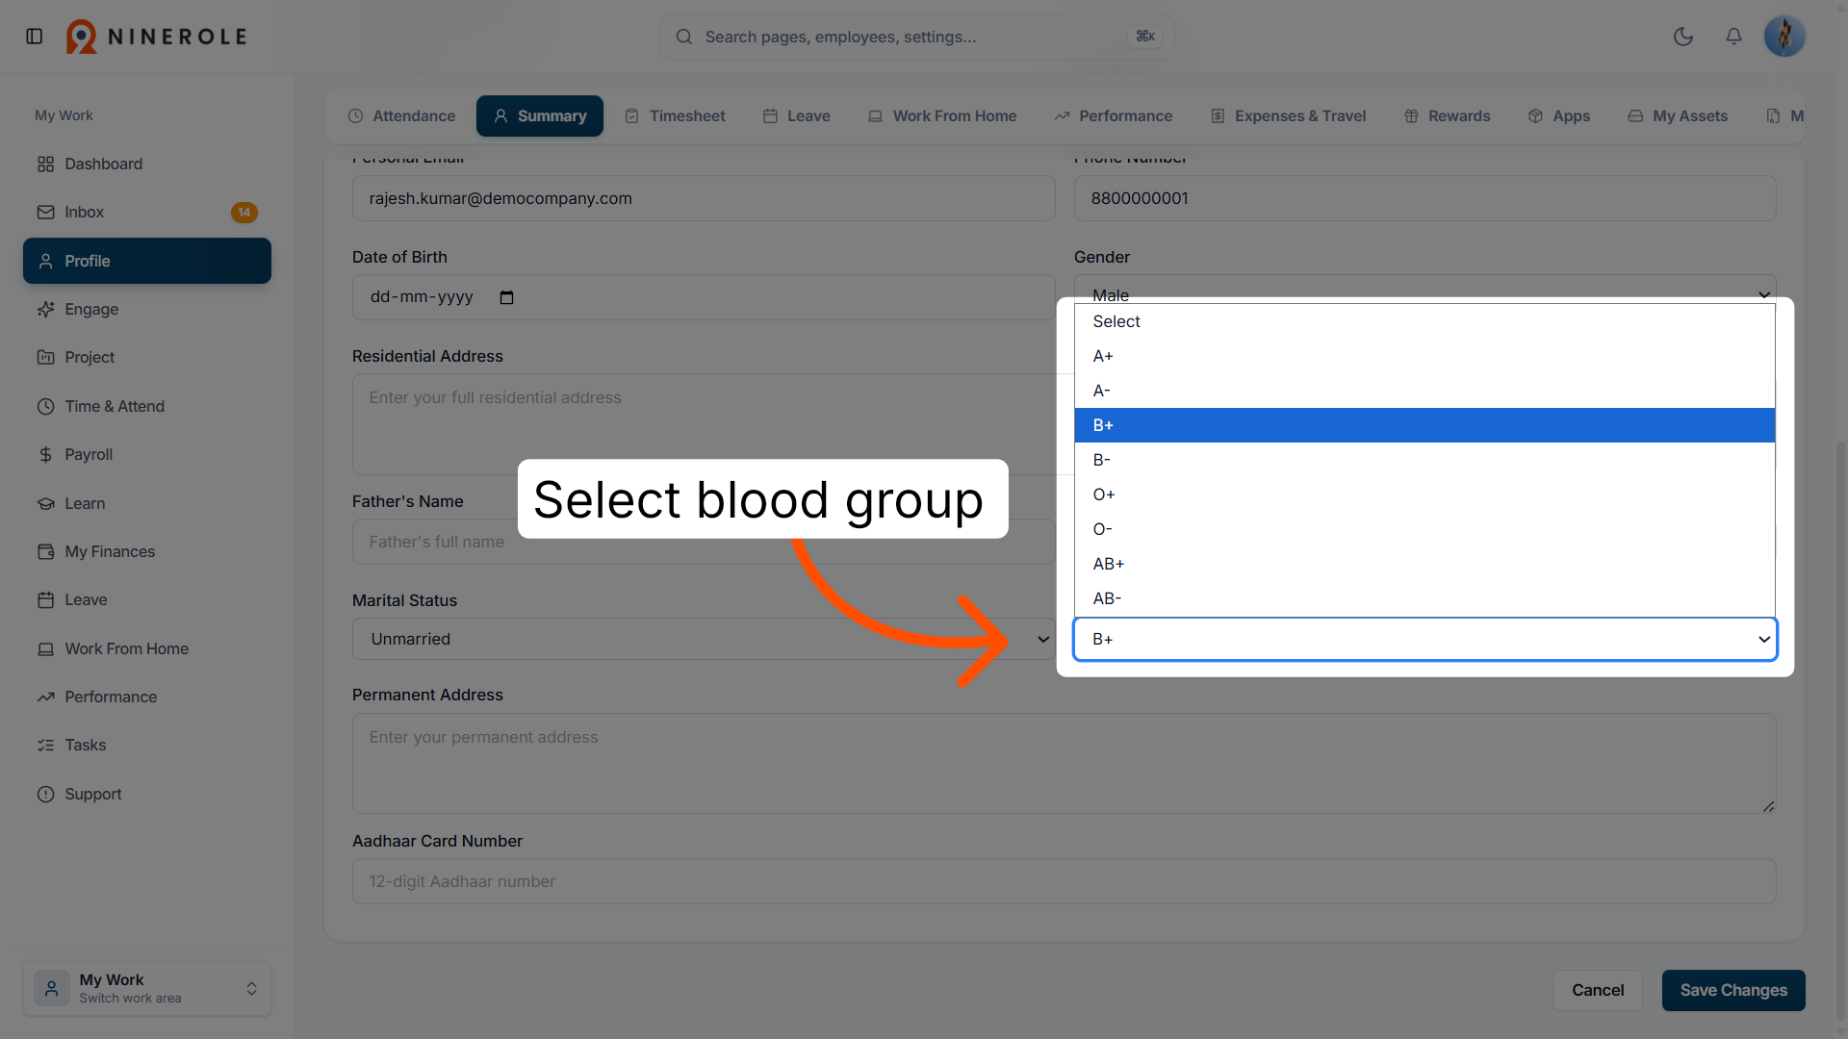1848x1039 pixels.
Task: Open Dashboard in sidebar
Action: 147,164
